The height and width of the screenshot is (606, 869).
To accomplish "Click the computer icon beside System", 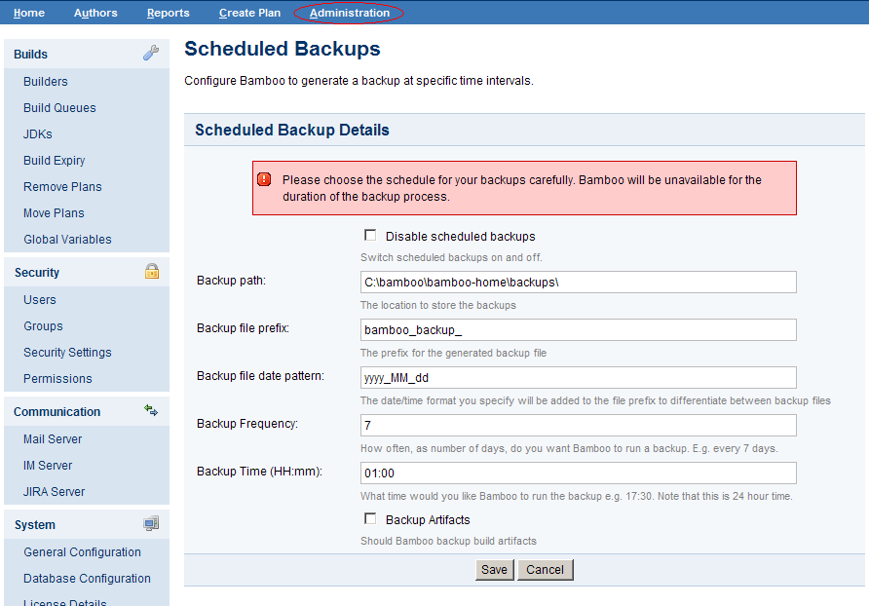I will coord(151,523).
